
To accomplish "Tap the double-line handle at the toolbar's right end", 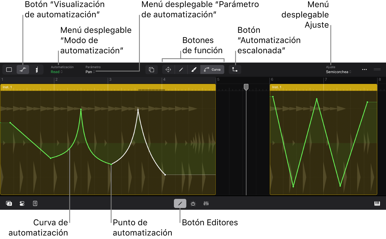I will pos(377,69).
